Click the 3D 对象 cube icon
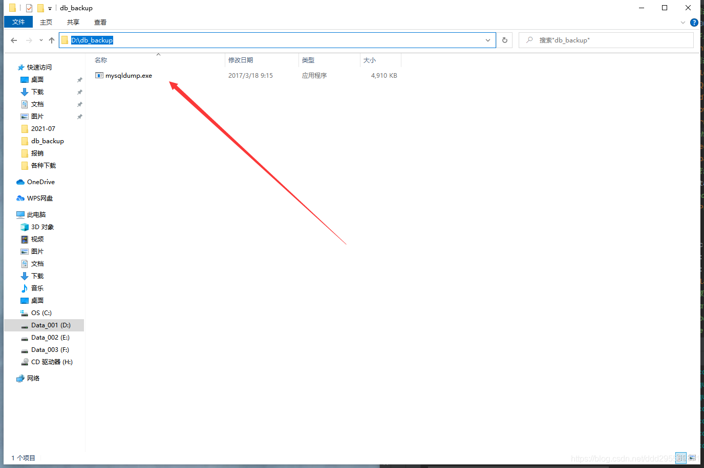This screenshot has height=468, width=704. pos(24,227)
